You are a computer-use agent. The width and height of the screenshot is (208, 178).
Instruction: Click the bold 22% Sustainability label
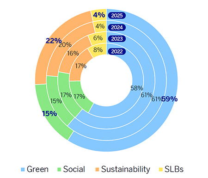pos(54,41)
